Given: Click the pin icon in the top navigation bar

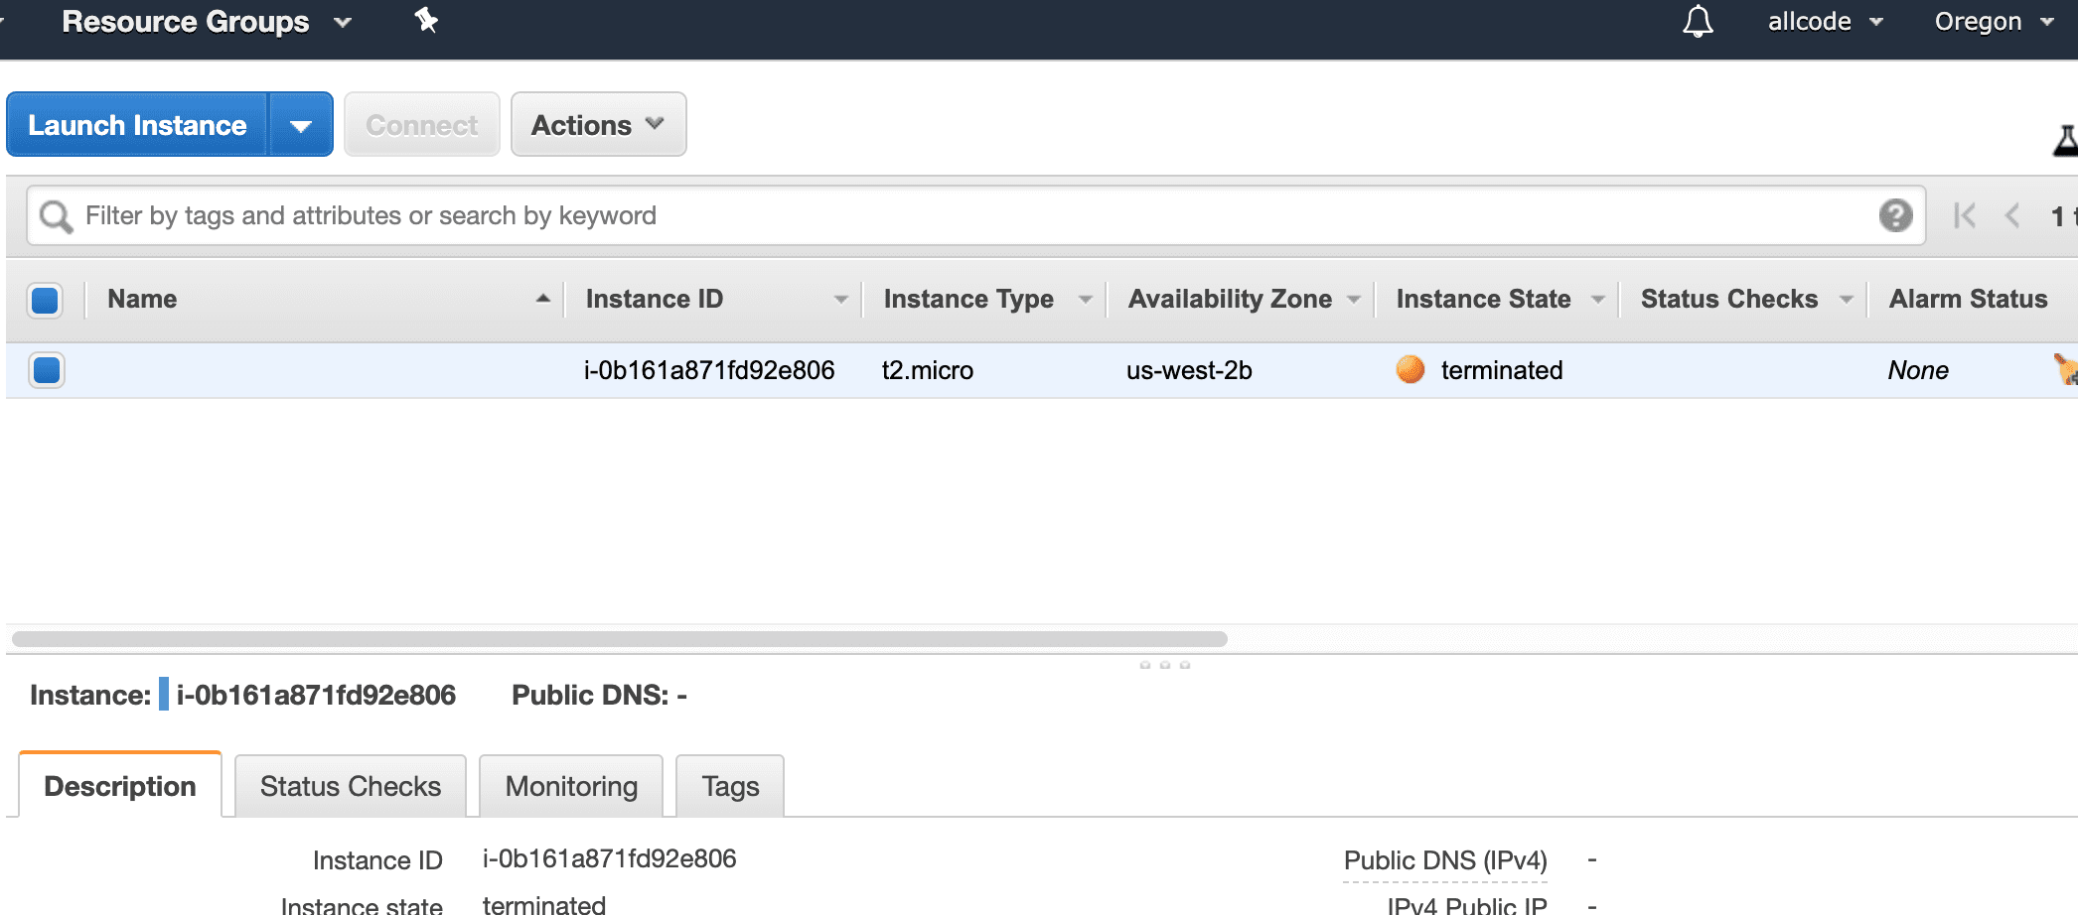Looking at the screenshot, I should (x=425, y=21).
